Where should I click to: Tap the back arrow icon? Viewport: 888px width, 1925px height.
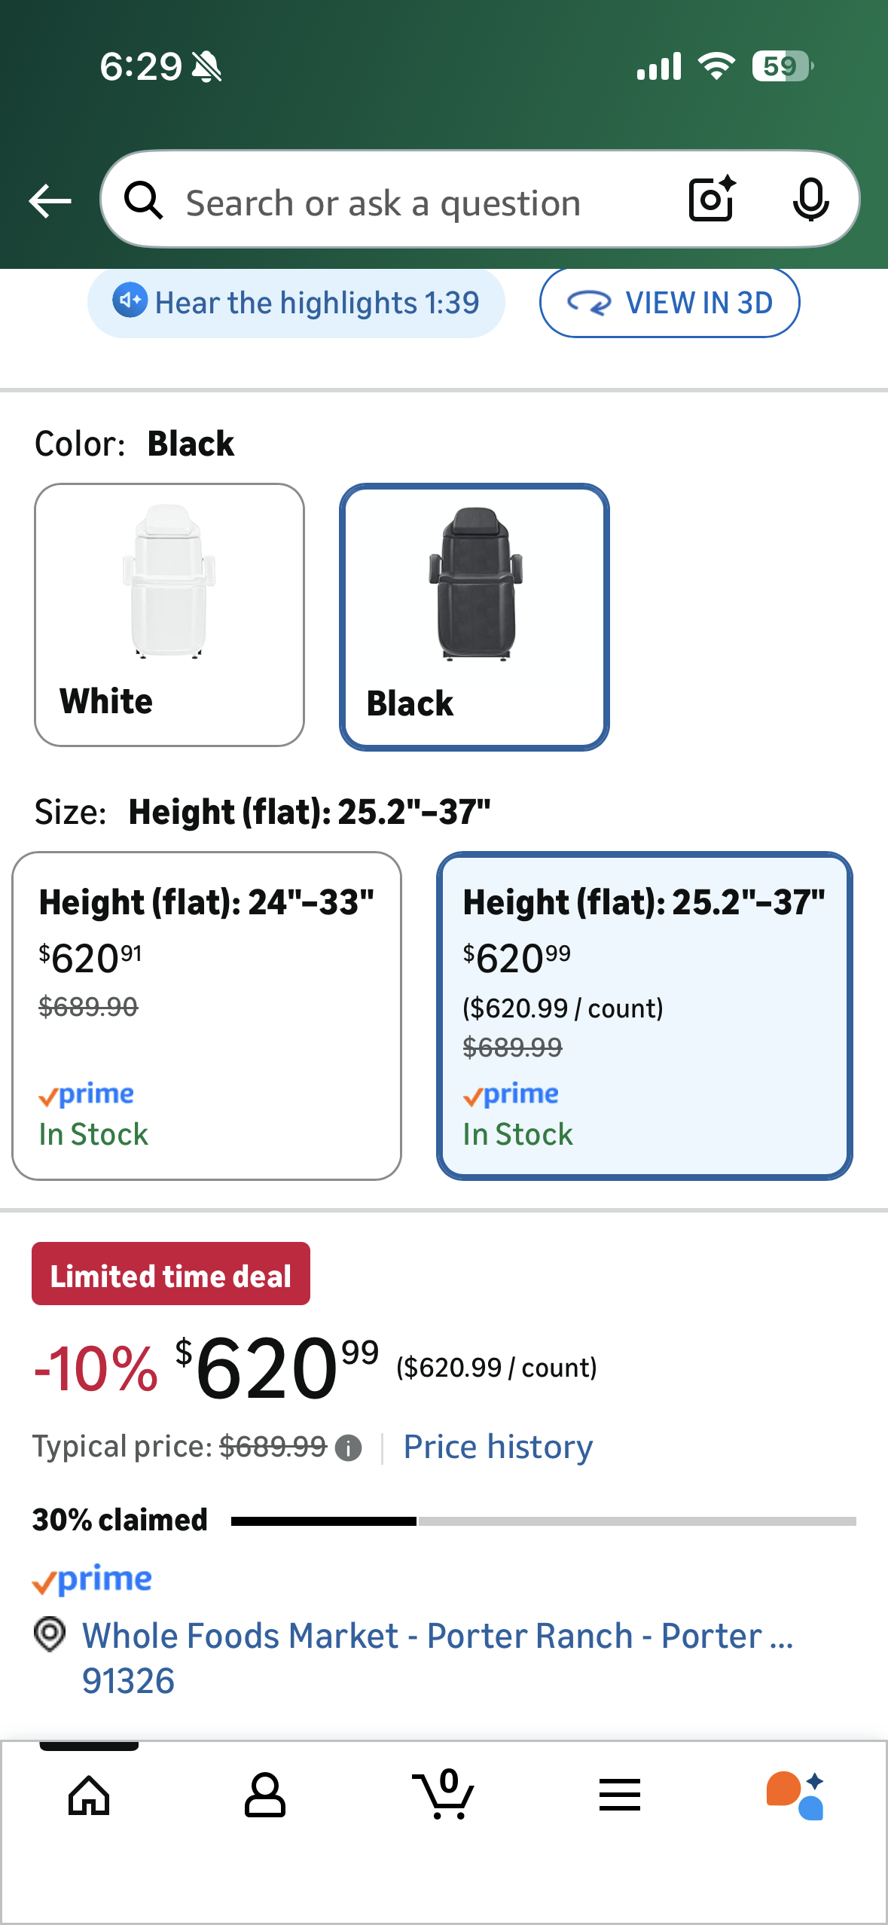pyautogui.click(x=50, y=201)
